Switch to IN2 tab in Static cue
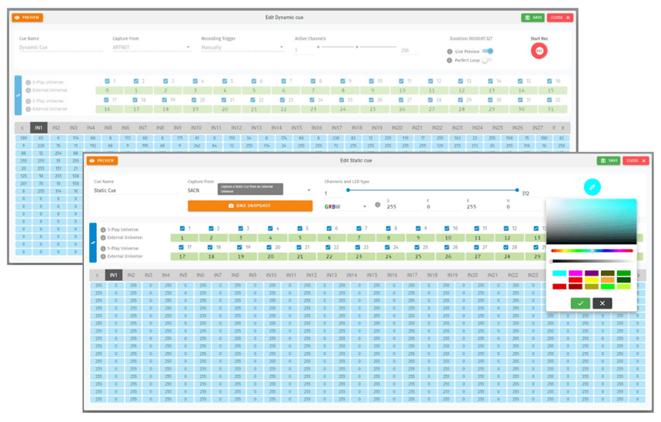The image size is (661, 422). click(x=131, y=275)
